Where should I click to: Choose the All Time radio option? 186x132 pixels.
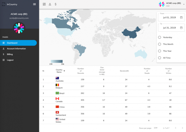pyautogui.click(x=160, y=58)
